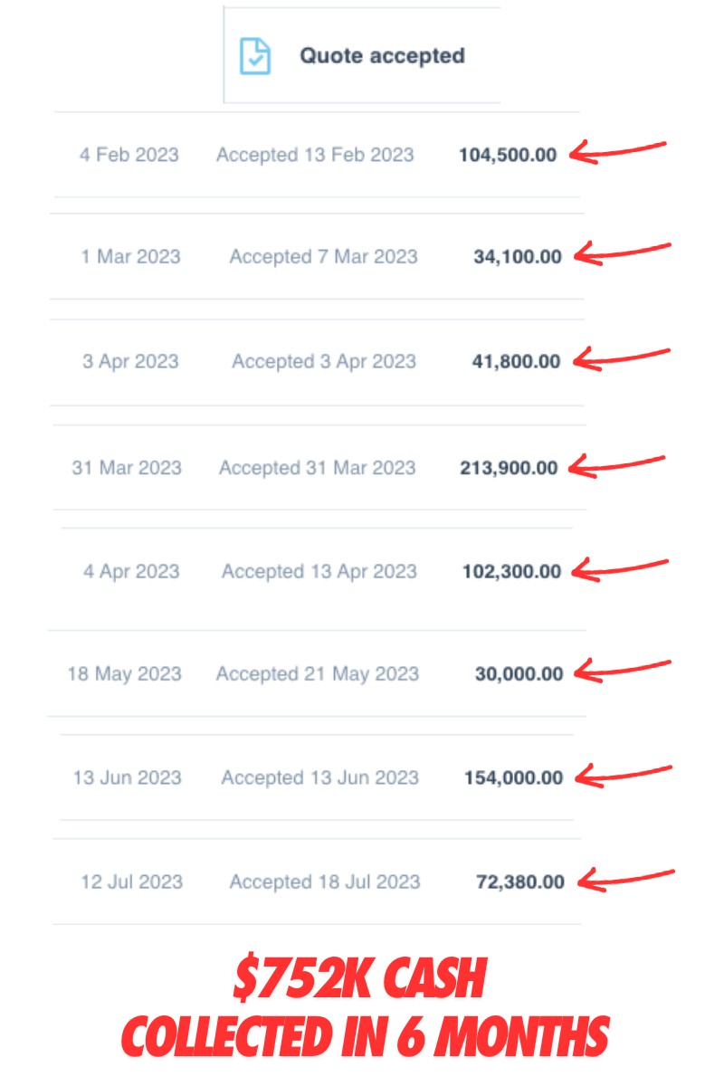The height and width of the screenshot is (1086, 724).
Task: Click the red arrow beside 30,000.00
Action: coord(624,670)
